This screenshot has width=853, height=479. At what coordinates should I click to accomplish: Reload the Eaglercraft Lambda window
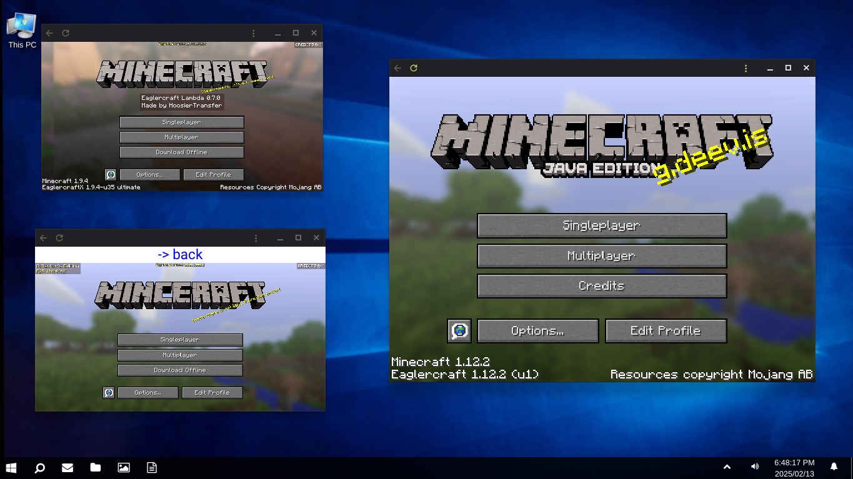coord(66,33)
